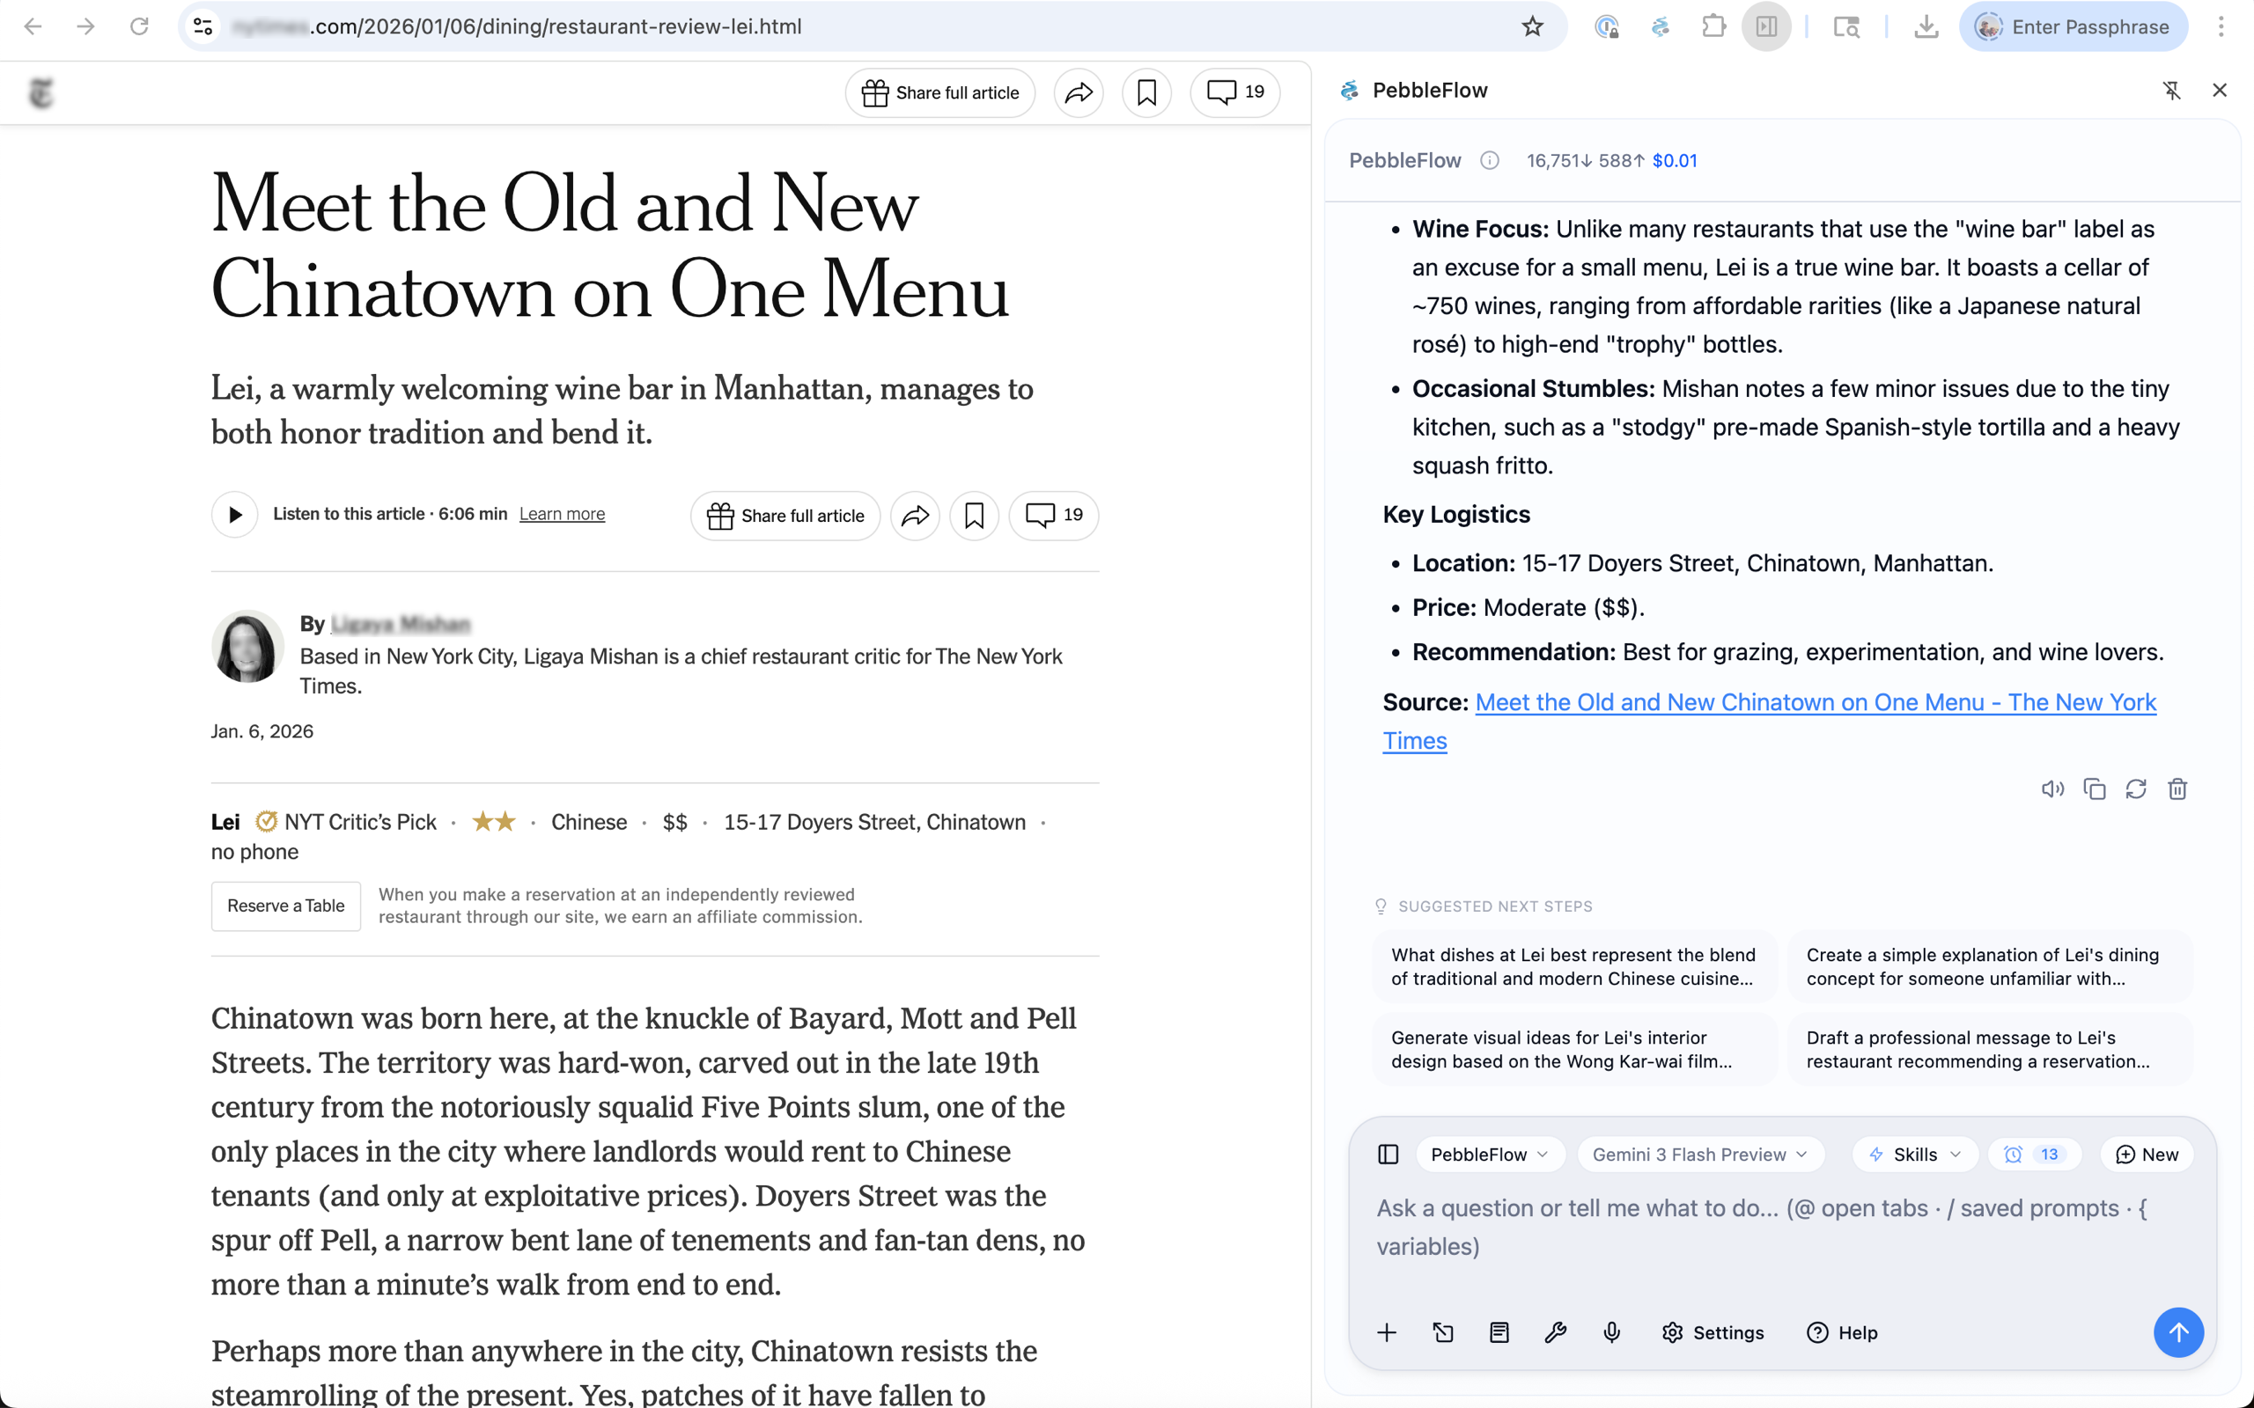2254x1408 pixels.
Task: Open PebbleFlow Settings
Action: pyautogui.click(x=1713, y=1331)
